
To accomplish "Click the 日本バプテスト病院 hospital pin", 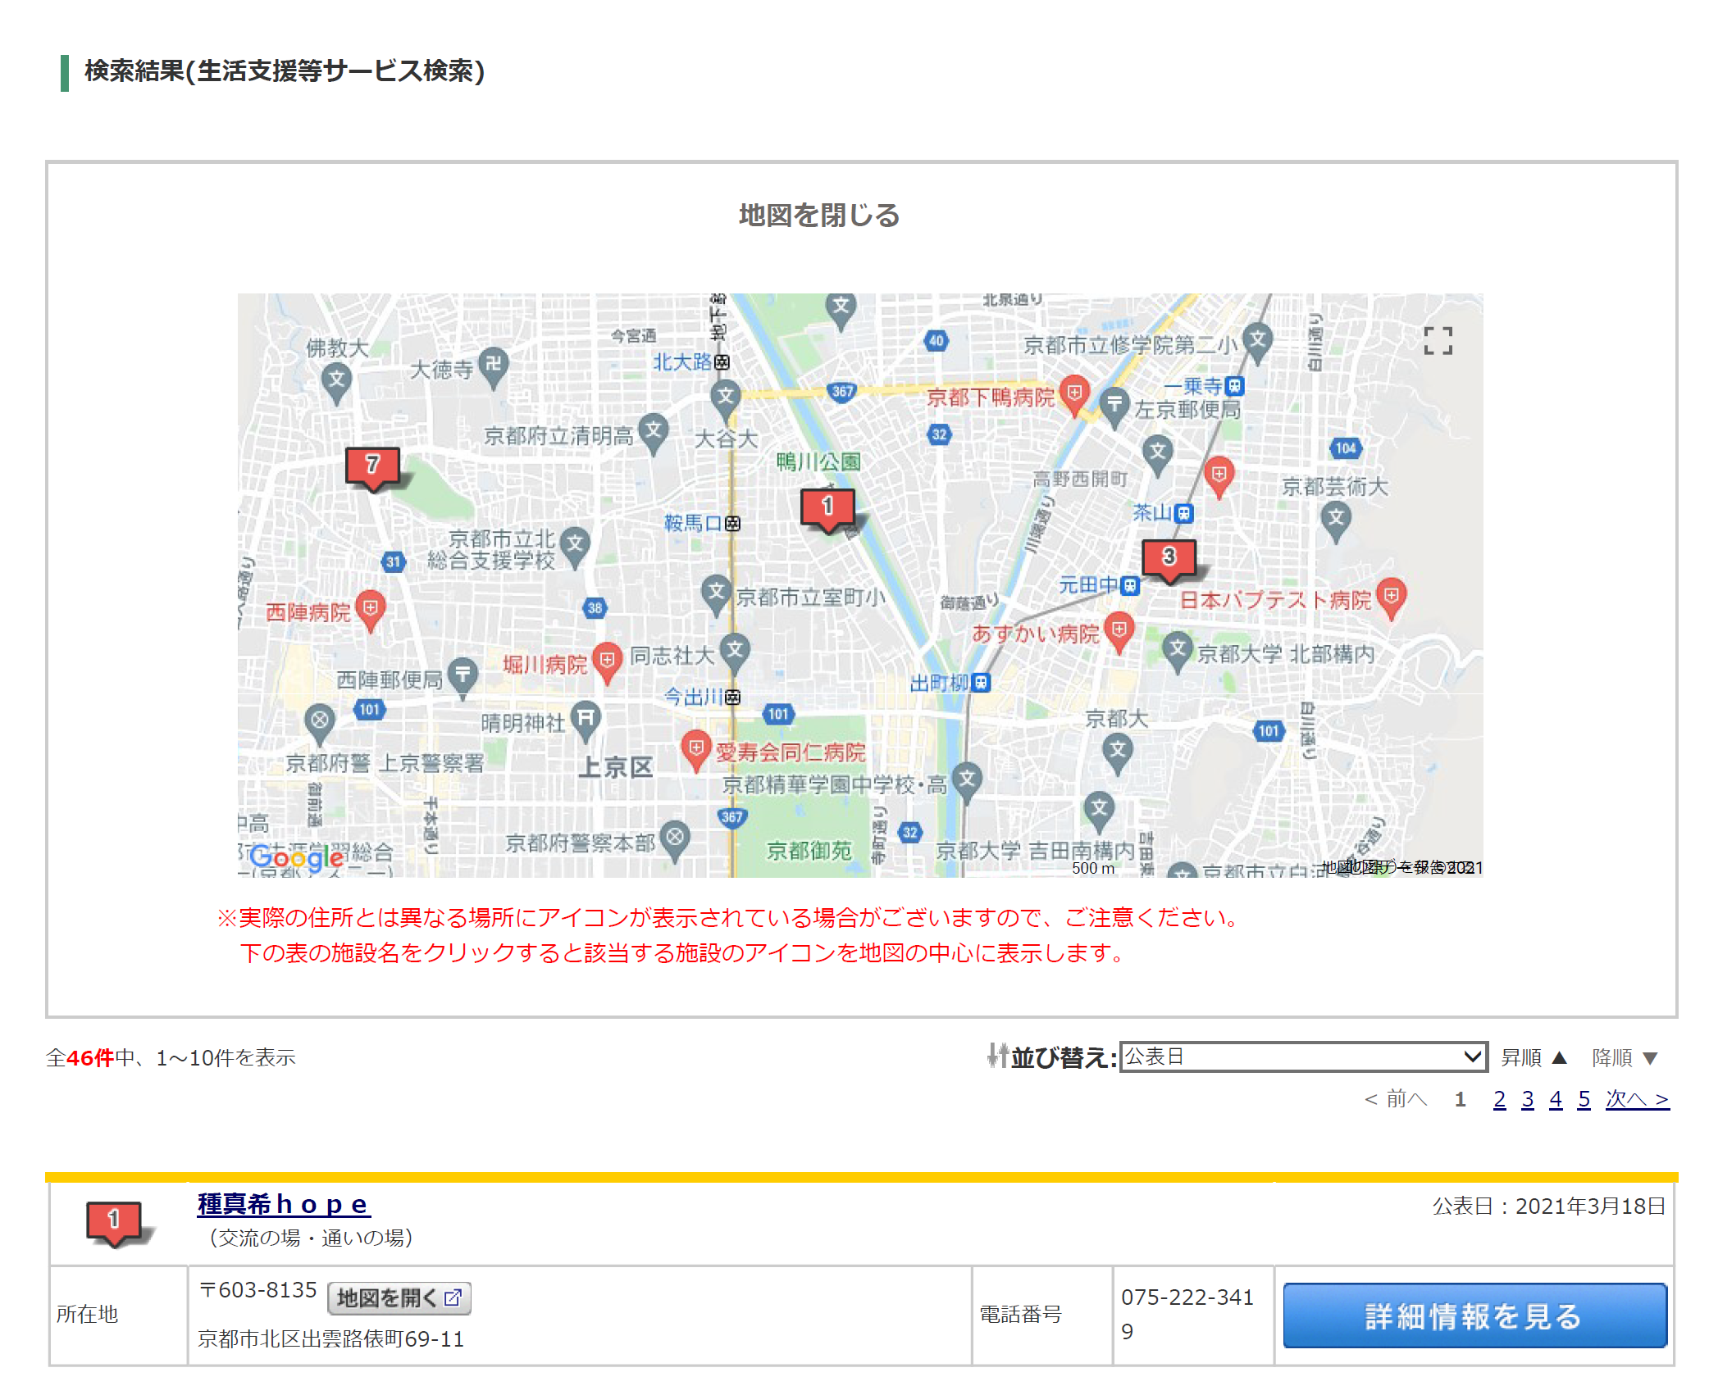I will click(x=1392, y=598).
